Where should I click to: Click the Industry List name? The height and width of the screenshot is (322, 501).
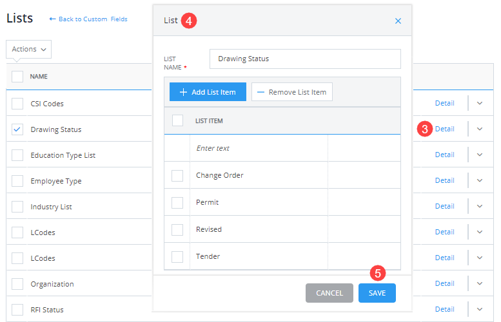pyautogui.click(x=51, y=207)
